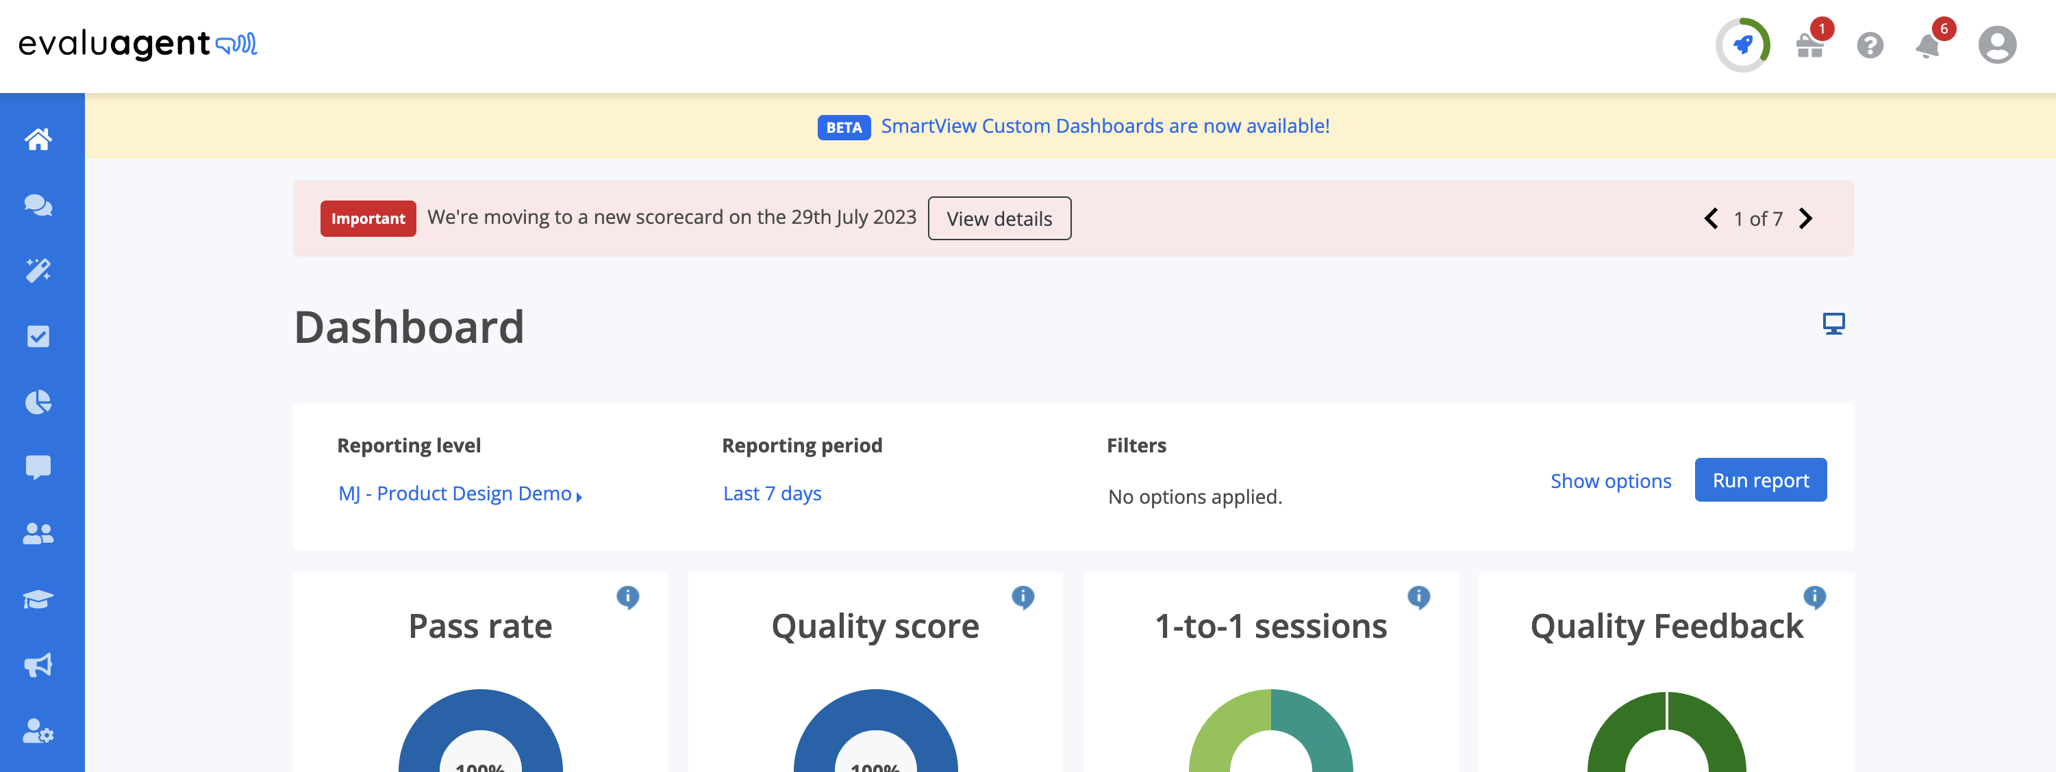This screenshot has width=2056, height=772.
Task: Click the Quality score info icon
Action: pyautogui.click(x=1023, y=597)
